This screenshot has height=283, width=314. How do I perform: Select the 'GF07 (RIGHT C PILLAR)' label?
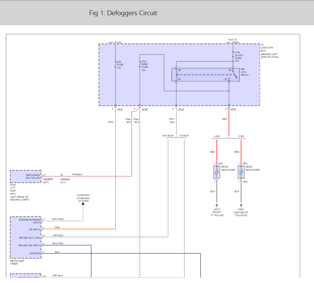pyautogui.click(x=217, y=212)
